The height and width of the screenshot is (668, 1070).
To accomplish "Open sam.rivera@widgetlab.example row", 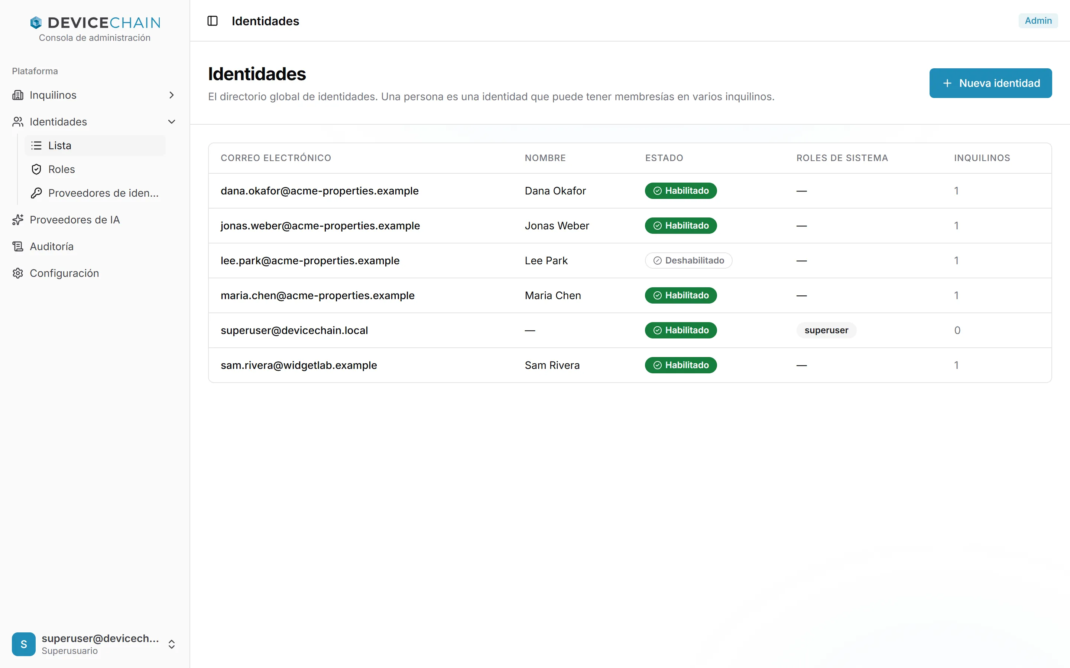I will (630, 366).
